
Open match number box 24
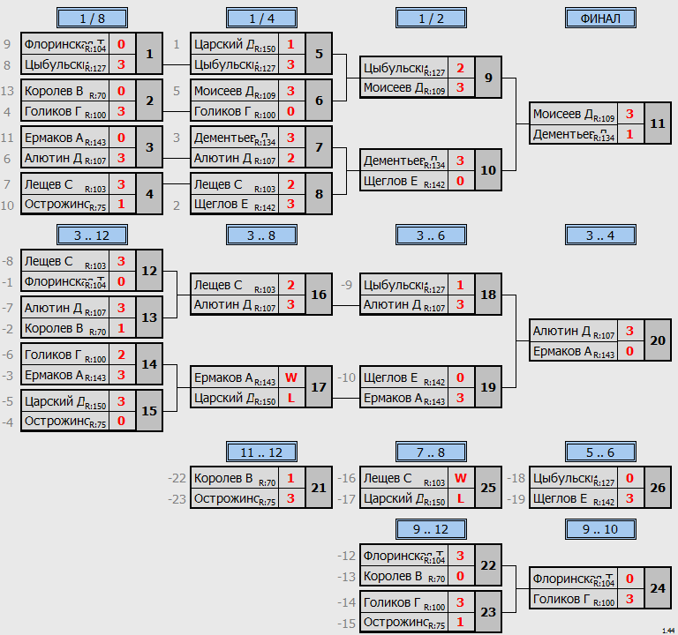[658, 588]
